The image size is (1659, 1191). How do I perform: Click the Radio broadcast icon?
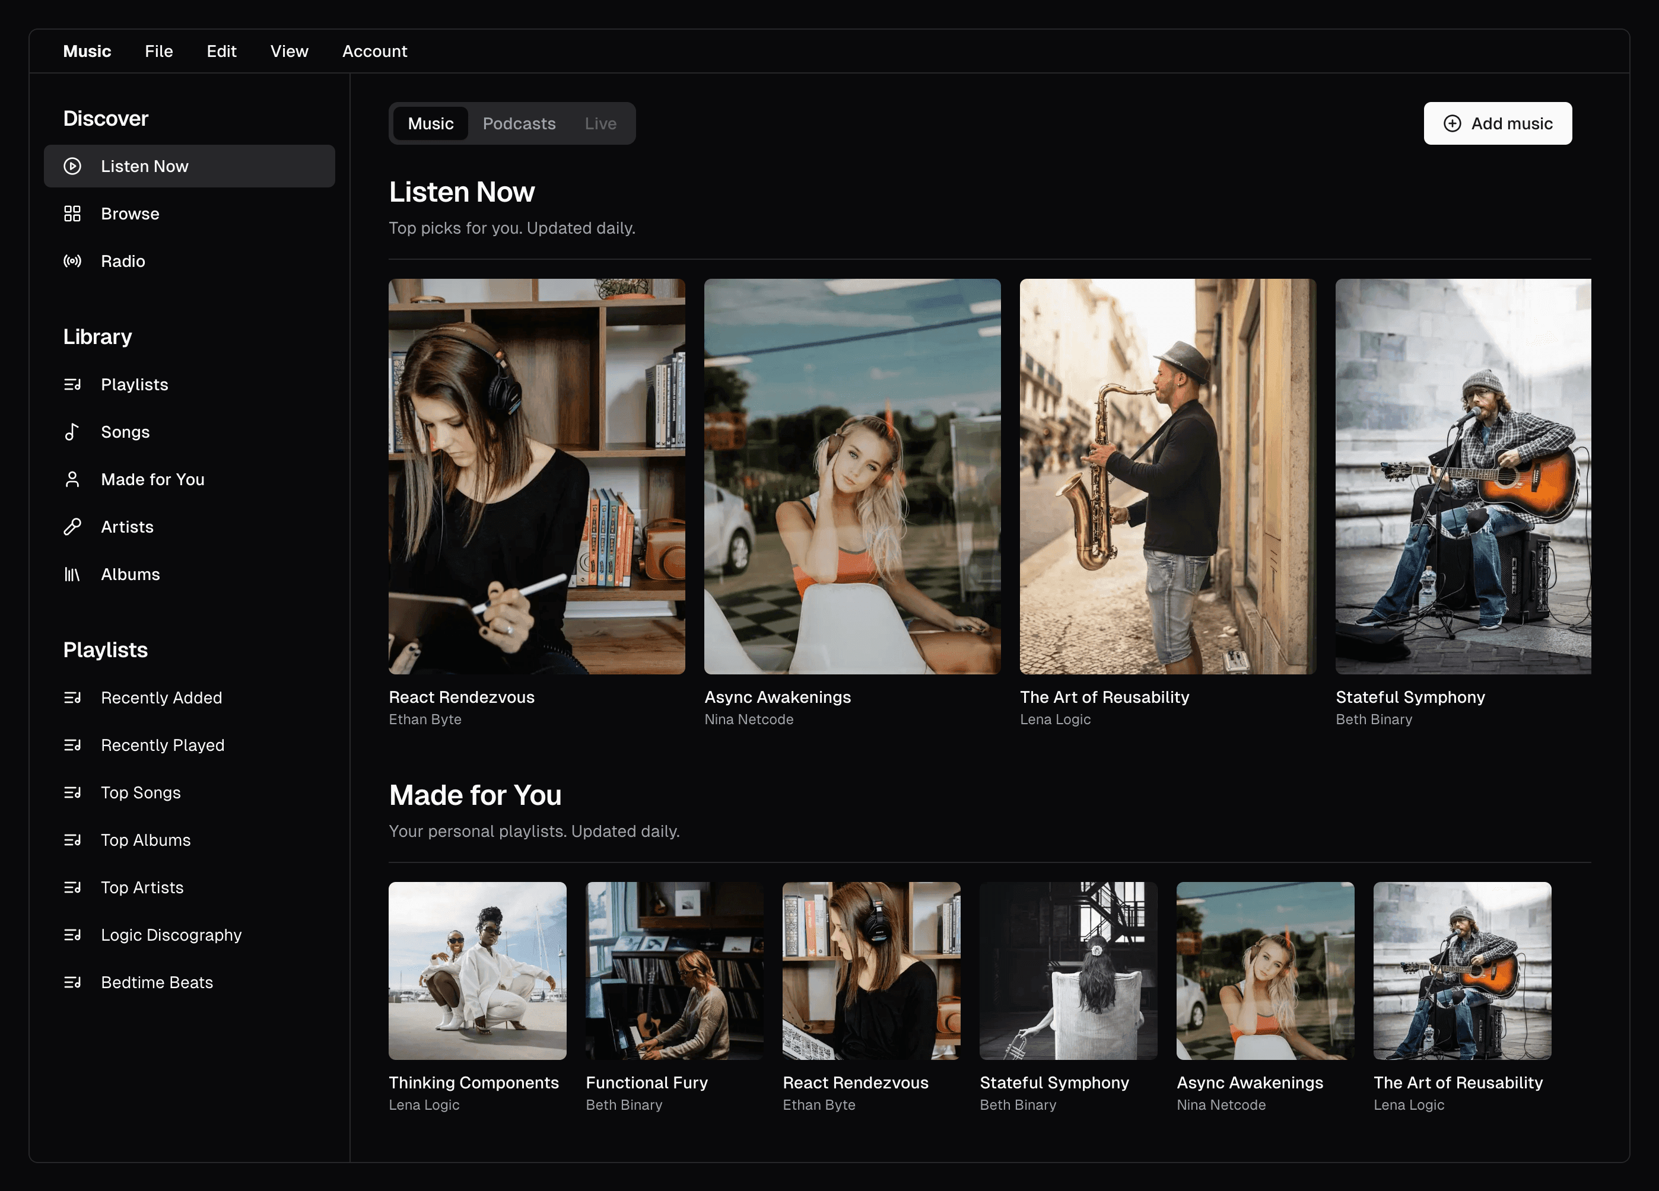72,261
